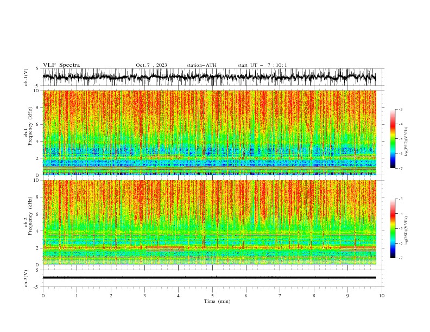Click the "ch.3(V)" waveform axis label
The height and width of the screenshot is (332, 430).
pos(26,279)
